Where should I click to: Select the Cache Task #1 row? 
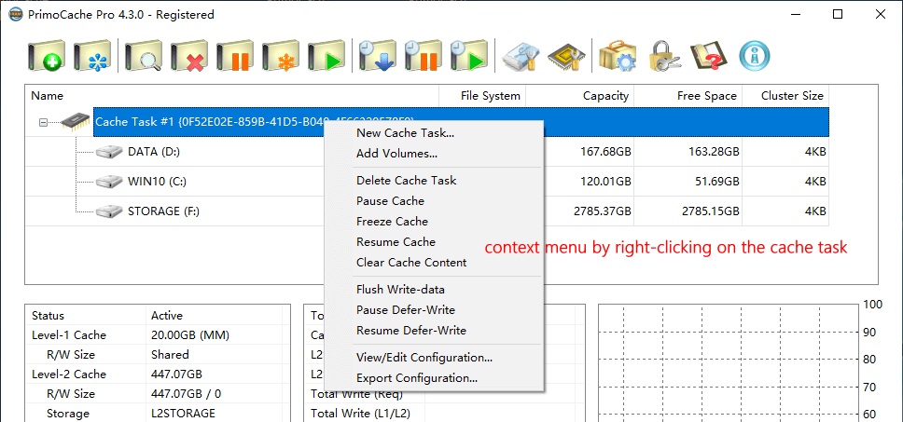(x=461, y=122)
